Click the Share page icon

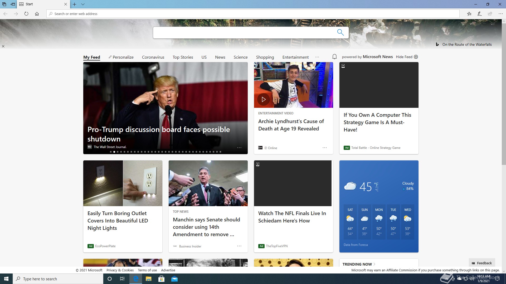tap(490, 14)
